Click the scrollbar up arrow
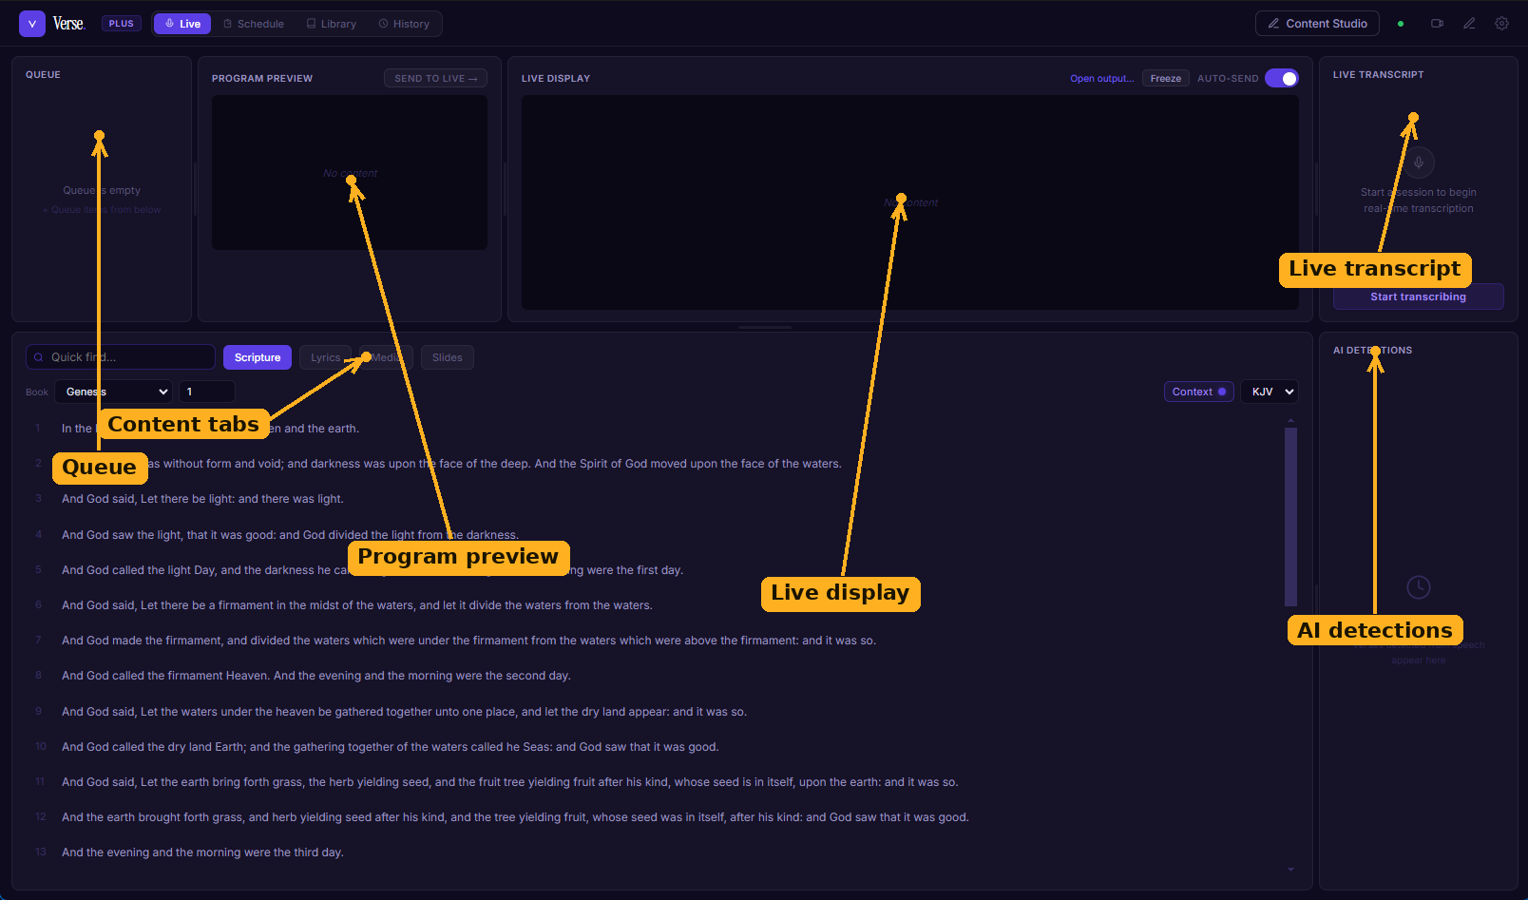Viewport: 1528px width, 900px height. (1290, 419)
